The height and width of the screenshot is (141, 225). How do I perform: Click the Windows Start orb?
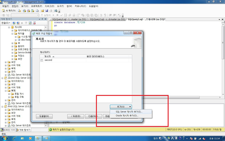click(x=4, y=138)
